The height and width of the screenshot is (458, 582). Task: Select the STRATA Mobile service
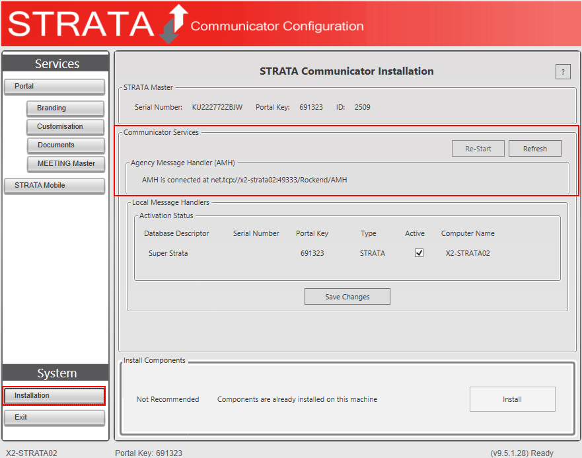pyautogui.click(x=54, y=186)
